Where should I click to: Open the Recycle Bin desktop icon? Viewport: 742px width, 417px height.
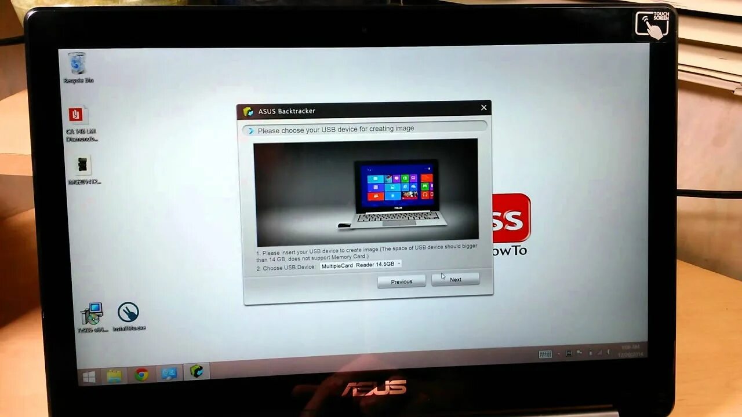click(78, 68)
